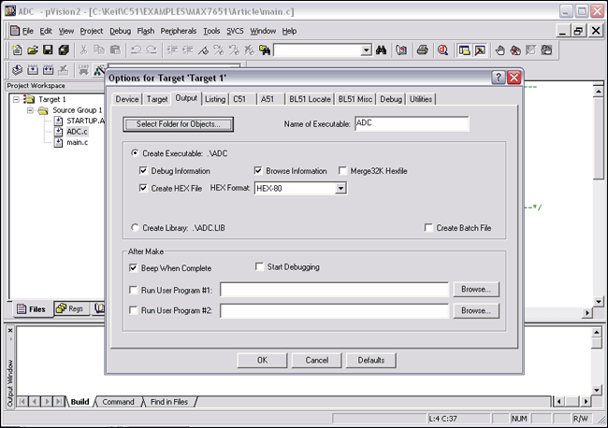Screen dimensions: 608x428
Task: Click the binoculars Find icon
Action: tap(381, 50)
